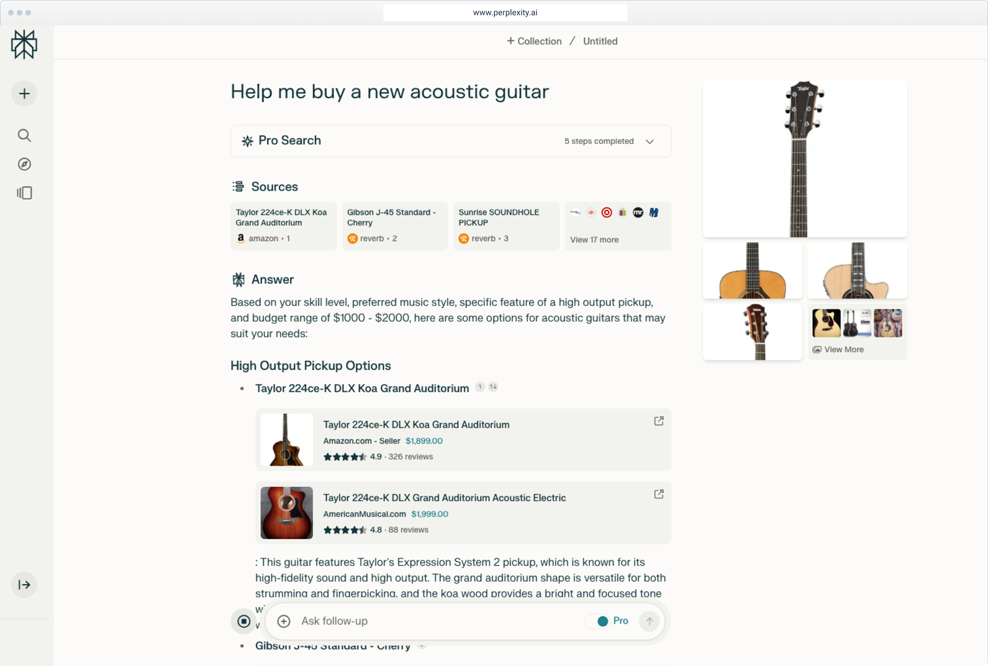This screenshot has width=988, height=666.
Task: Open the search icon in sidebar
Action: click(x=24, y=135)
